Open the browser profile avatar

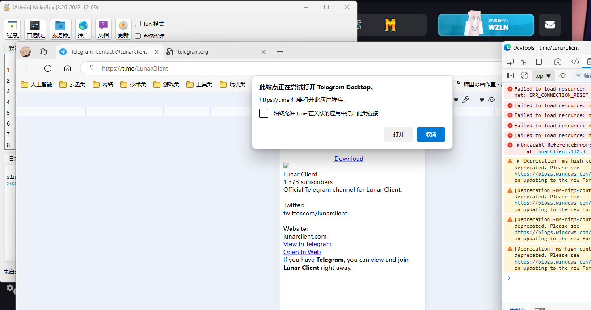coord(25,52)
